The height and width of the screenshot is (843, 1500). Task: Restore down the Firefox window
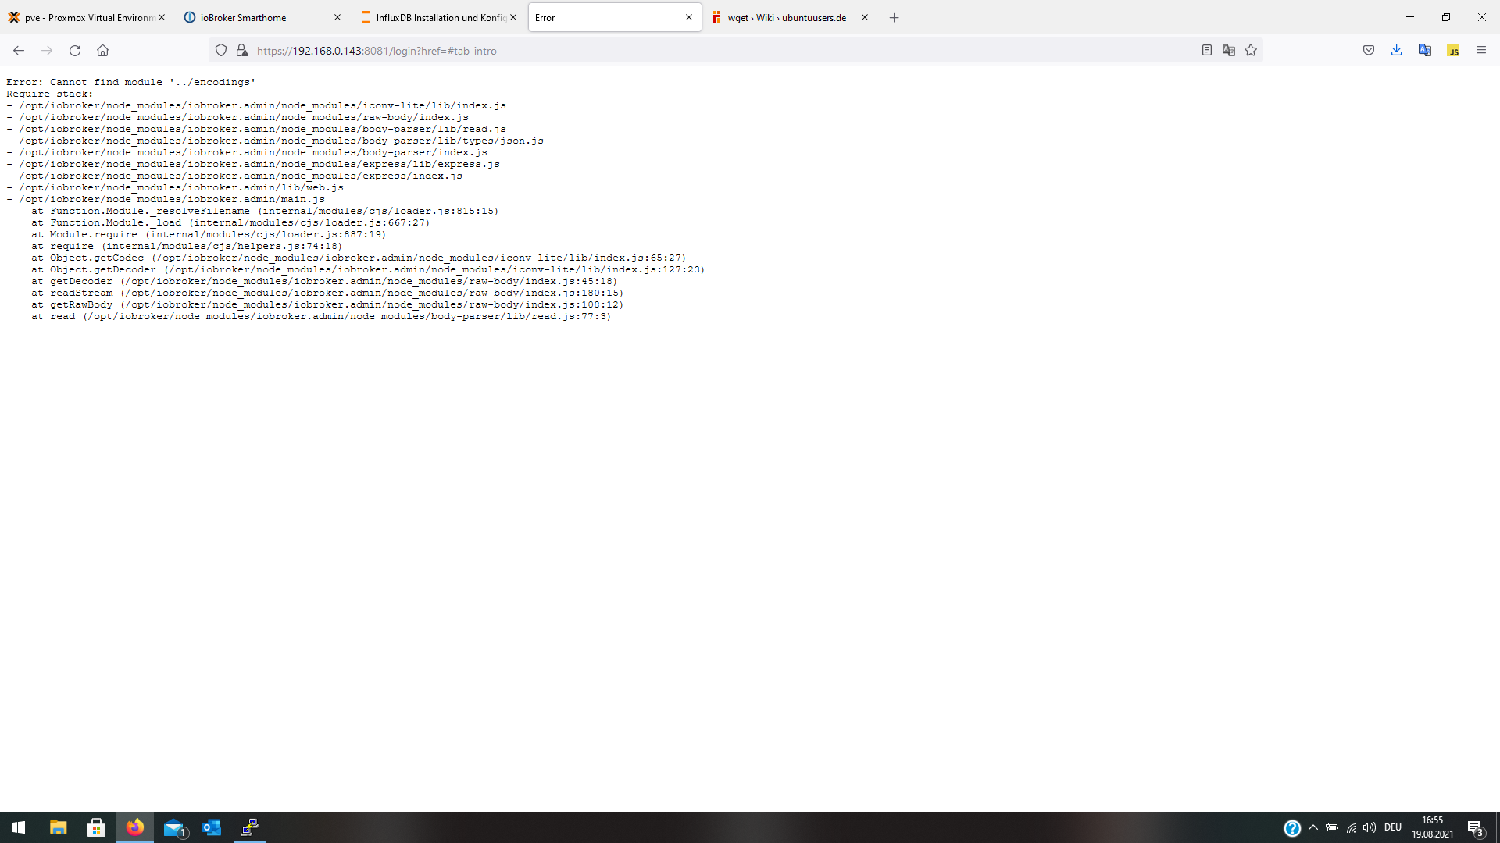(x=1446, y=17)
